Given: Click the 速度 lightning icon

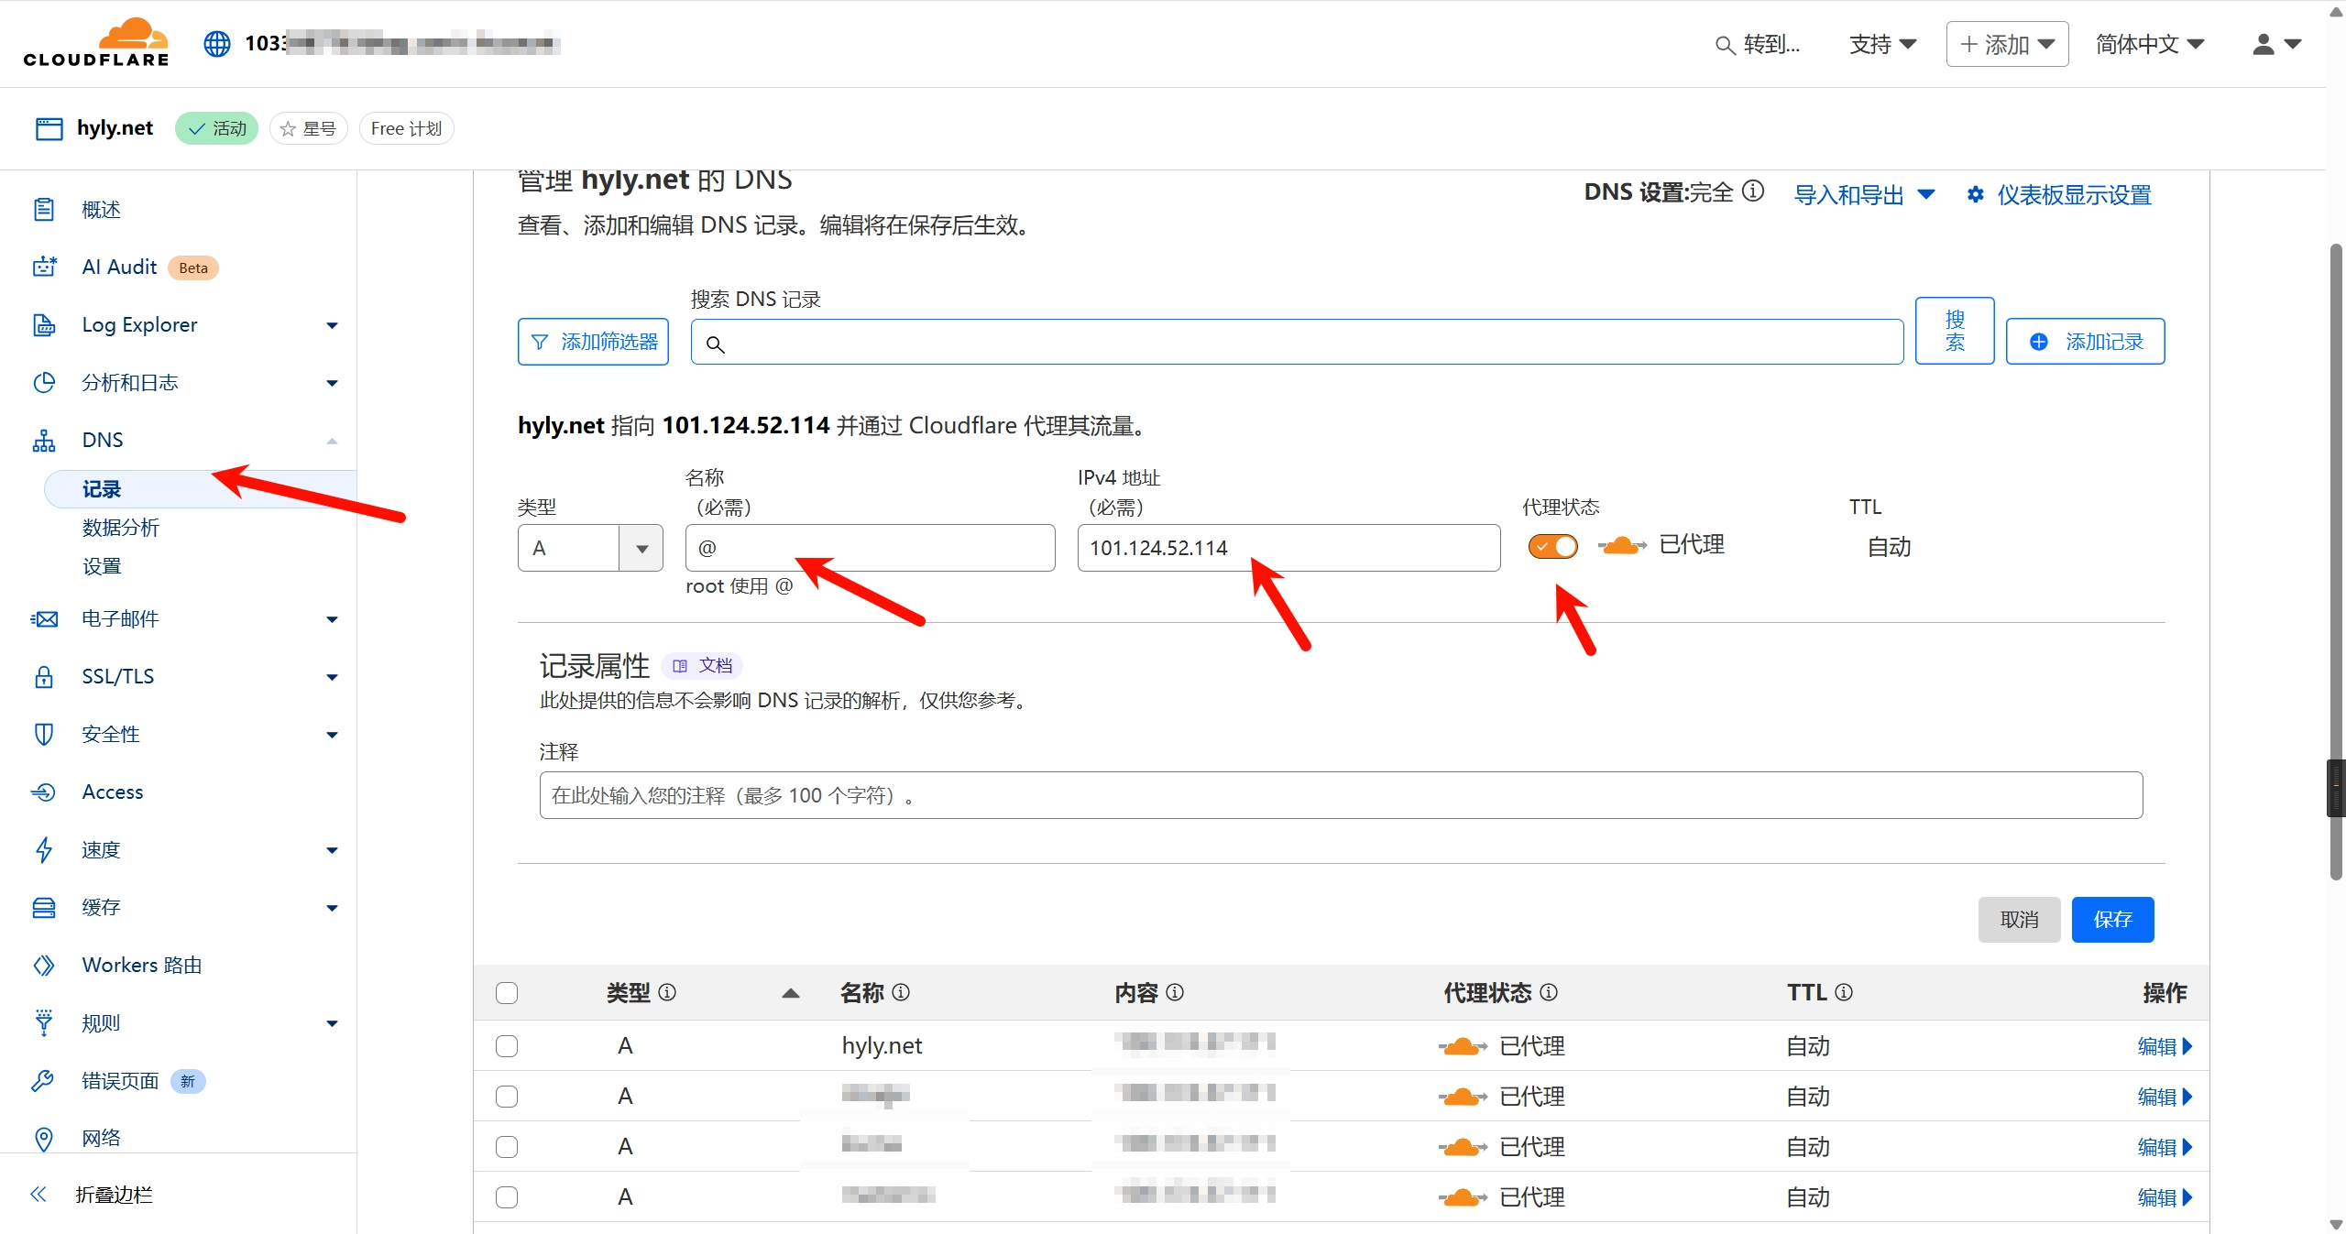Looking at the screenshot, I should tap(44, 849).
